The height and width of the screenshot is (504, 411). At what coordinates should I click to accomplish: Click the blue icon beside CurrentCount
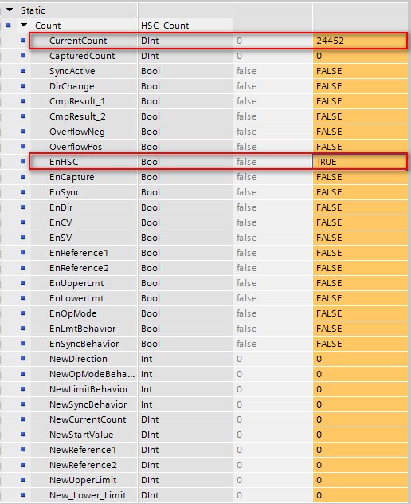coord(23,41)
